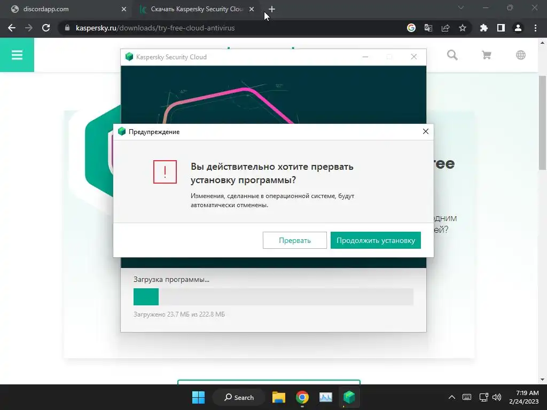
Task: Click the globe language icon
Action: pos(520,55)
